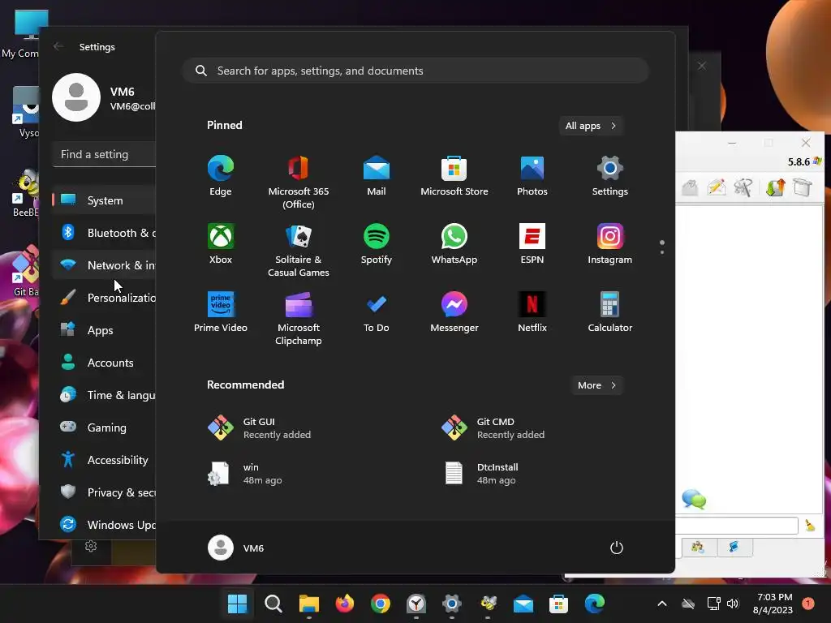Show More recommended items

[596, 385]
